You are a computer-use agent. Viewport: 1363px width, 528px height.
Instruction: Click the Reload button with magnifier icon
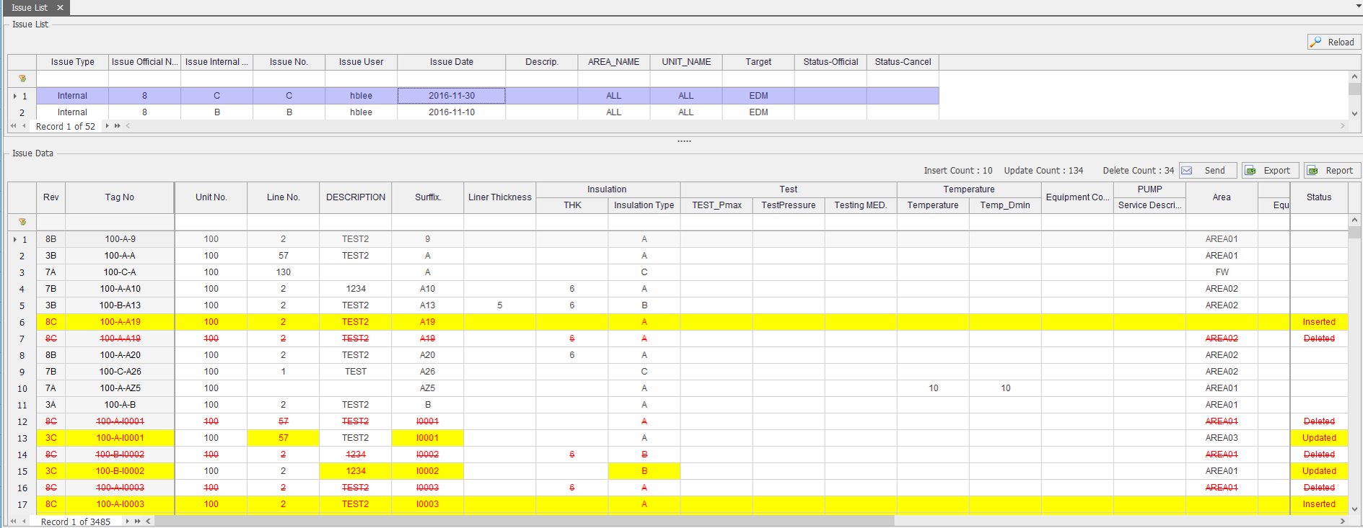(1333, 42)
